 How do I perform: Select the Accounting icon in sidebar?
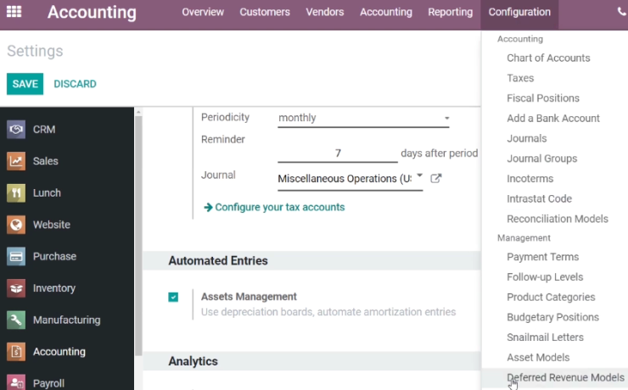click(16, 352)
